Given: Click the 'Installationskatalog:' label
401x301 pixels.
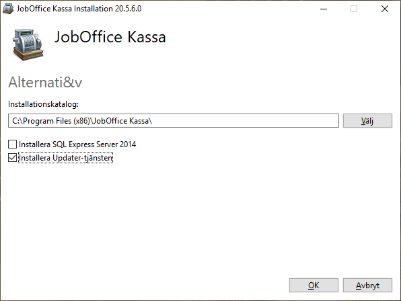Looking at the screenshot, I should pos(43,104).
